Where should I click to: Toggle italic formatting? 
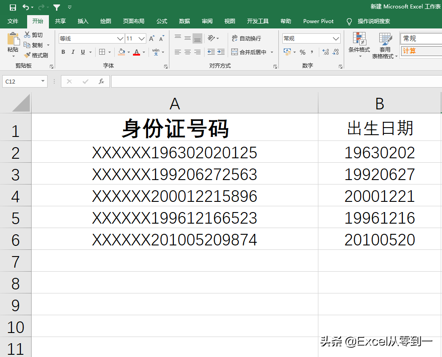point(73,52)
